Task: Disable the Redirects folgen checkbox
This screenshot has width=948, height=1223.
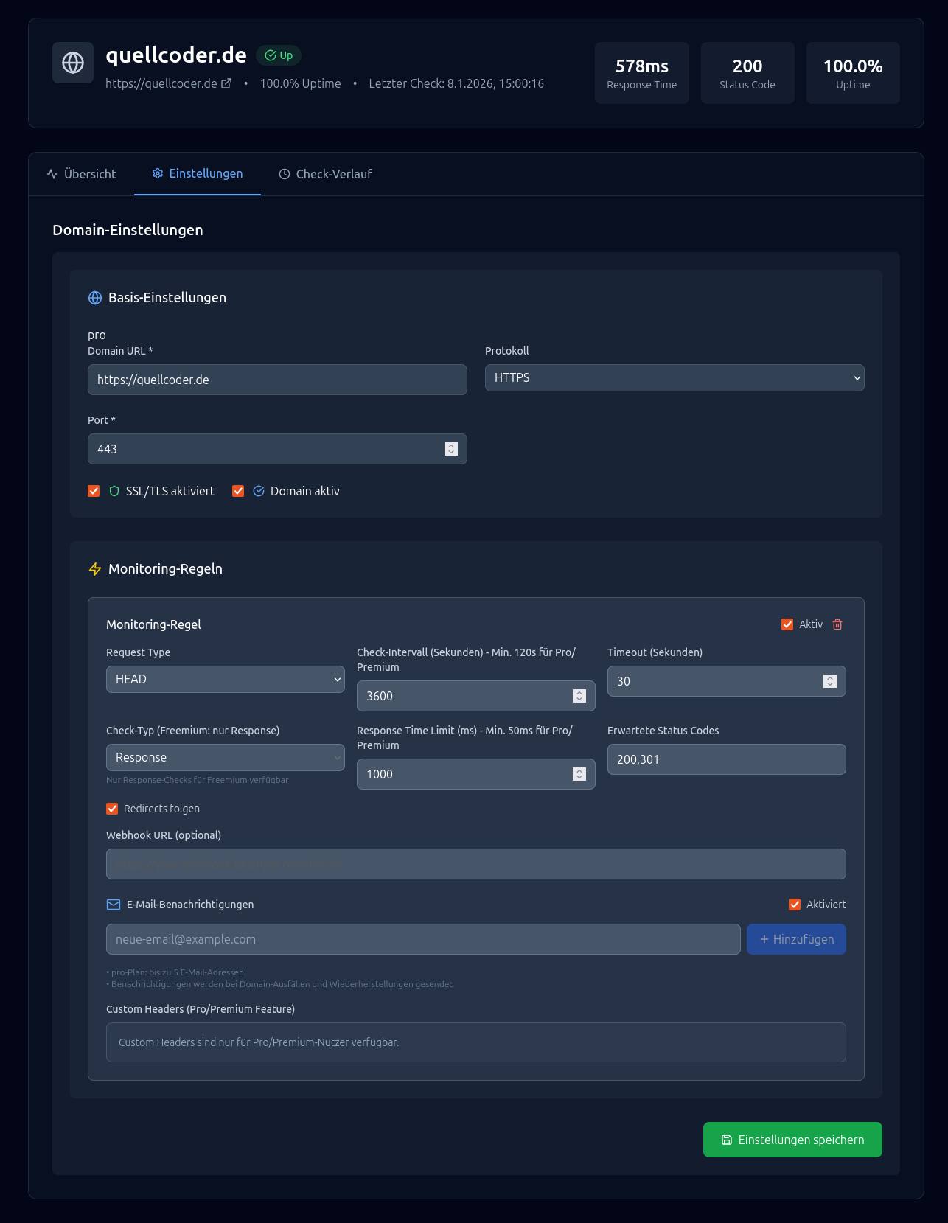Action: pos(112,809)
